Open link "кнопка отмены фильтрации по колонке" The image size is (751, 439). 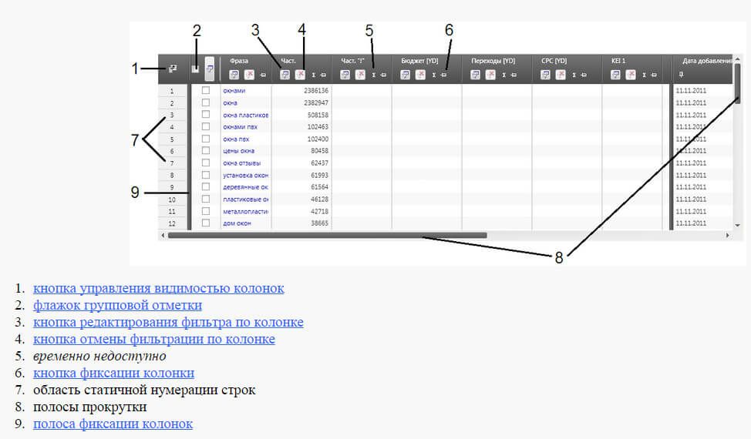click(x=153, y=339)
